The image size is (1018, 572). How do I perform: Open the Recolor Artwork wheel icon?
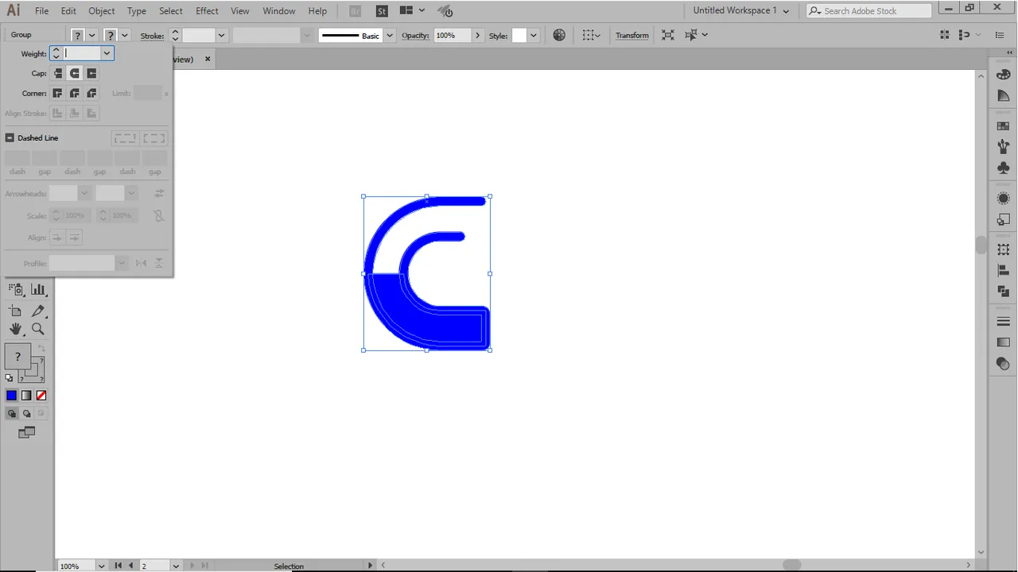pos(559,35)
